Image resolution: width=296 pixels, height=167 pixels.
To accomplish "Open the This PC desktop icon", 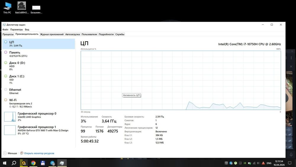I will [7, 8].
